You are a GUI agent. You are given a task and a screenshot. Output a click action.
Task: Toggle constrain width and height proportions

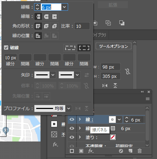pos(128,71)
